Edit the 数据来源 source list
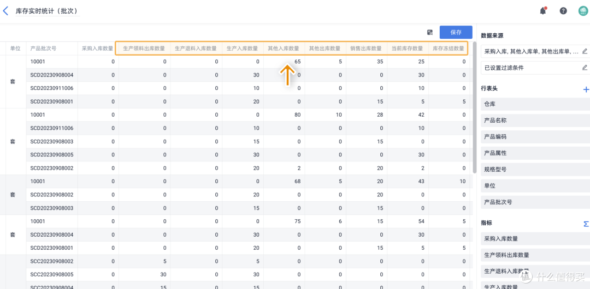Screen dimensions: 590x289 585,51
